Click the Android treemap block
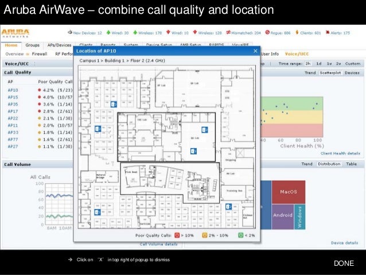This screenshot has width=366, height=275. (283, 217)
